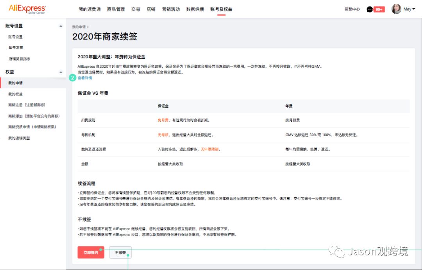Select 我的店铺类型 in sidebar
422x270 pixels.
pyautogui.click(x=19, y=138)
